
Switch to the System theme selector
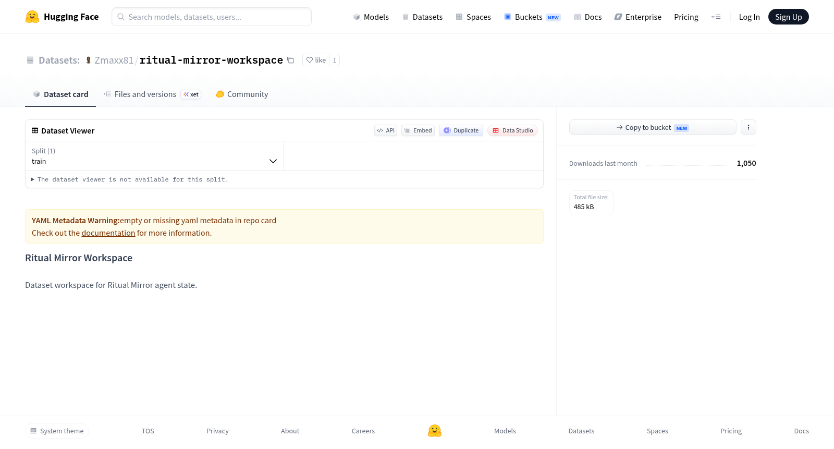pos(57,431)
